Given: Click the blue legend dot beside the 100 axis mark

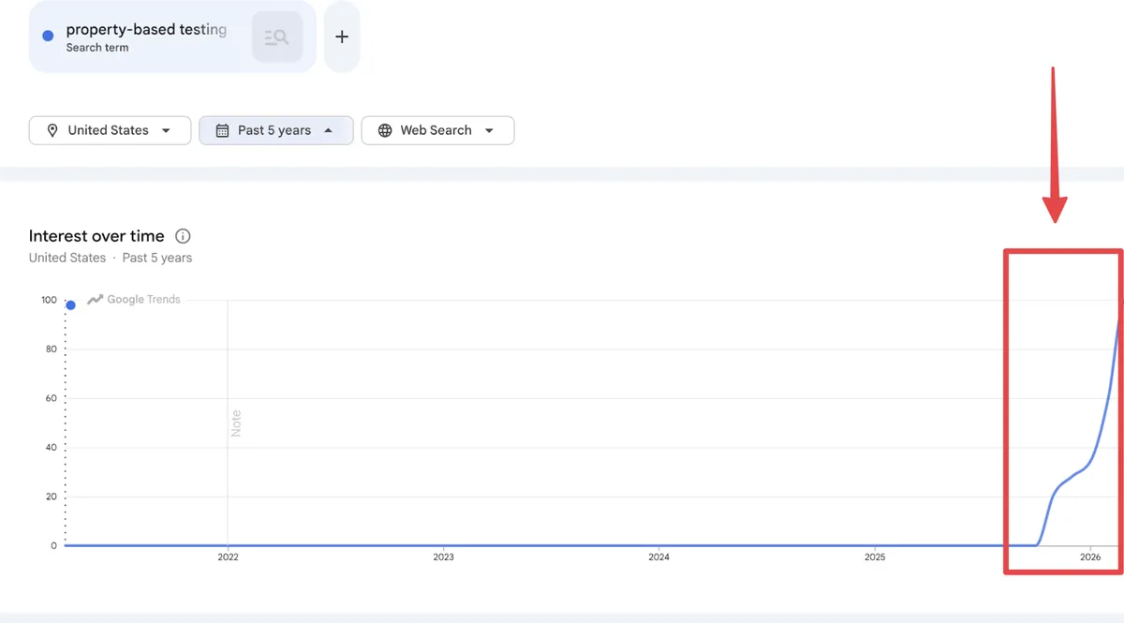Looking at the screenshot, I should [70, 304].
